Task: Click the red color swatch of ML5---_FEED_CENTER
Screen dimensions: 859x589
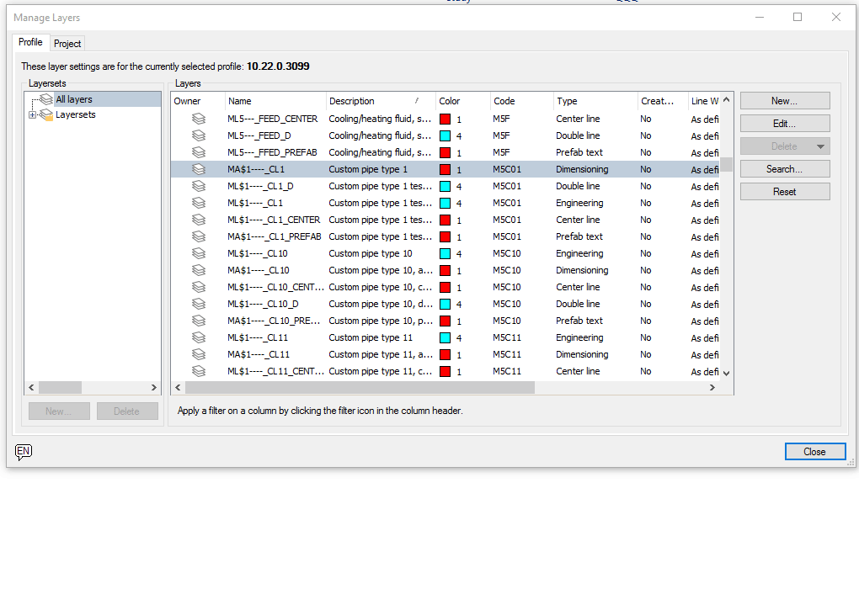Action: pyautogui.click(x=445, y=119)
